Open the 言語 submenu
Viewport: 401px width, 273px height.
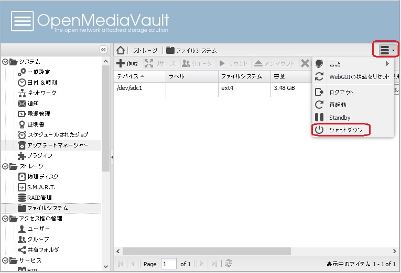353,64
